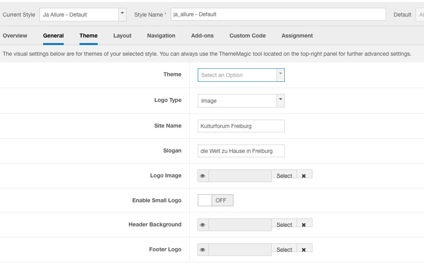The width and height of the screenshot is (424, 271).
Task: Clear the Footer Logo with the X icon
Action: pos(304,249)
